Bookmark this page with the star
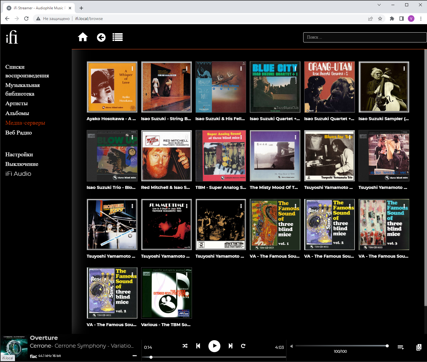Viewport: 427px width, 362px height. (x=380, y=19)
